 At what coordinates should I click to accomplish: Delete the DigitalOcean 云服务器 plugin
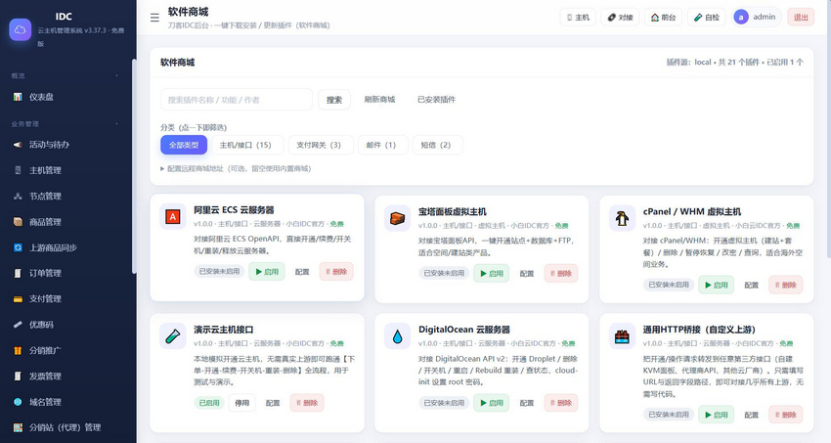click(561, 403)
